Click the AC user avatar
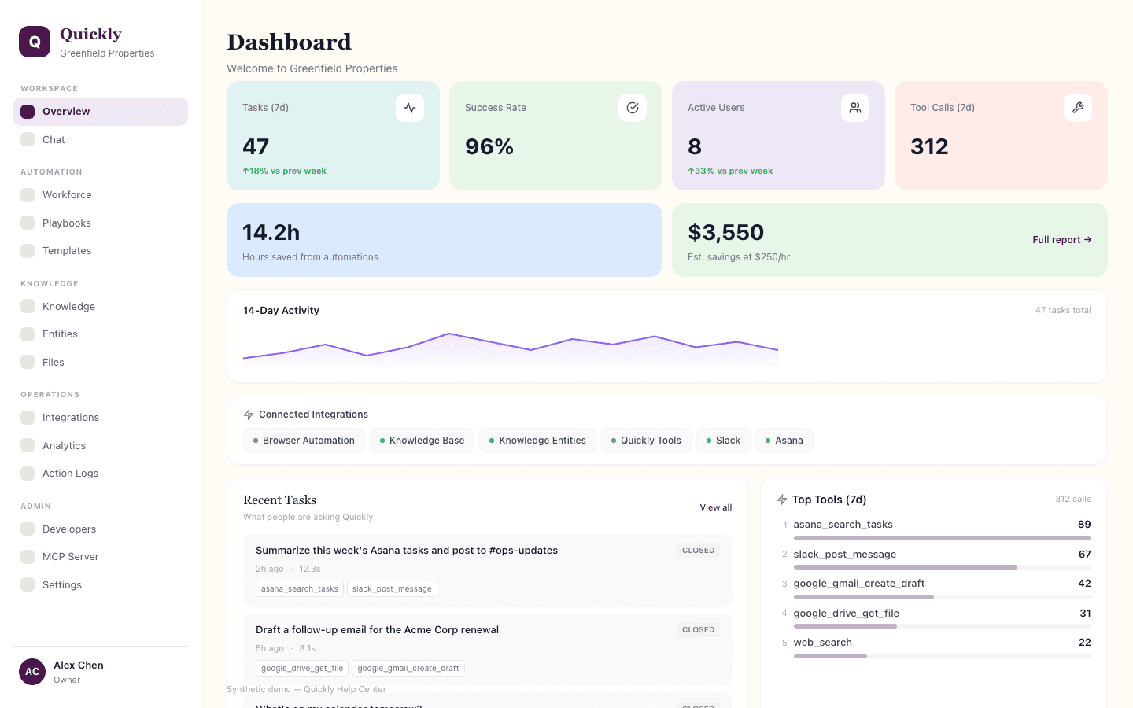1133x708 pixels. point(32,672)
